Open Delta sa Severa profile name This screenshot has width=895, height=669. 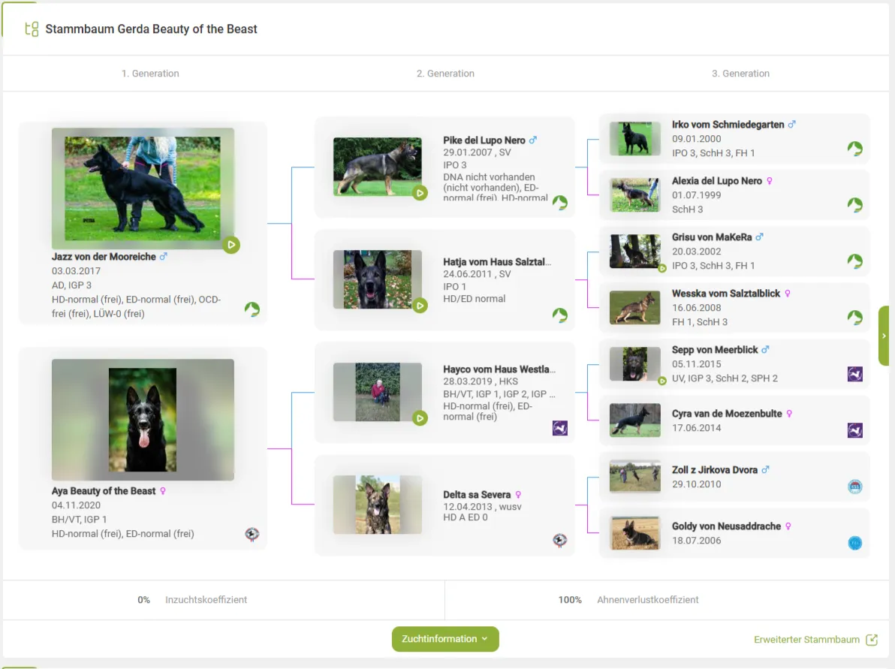477,495
